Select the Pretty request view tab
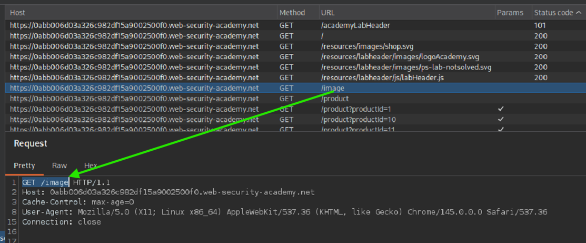Image resolution: width=586 pixels, height=243 pixels. 24,166
